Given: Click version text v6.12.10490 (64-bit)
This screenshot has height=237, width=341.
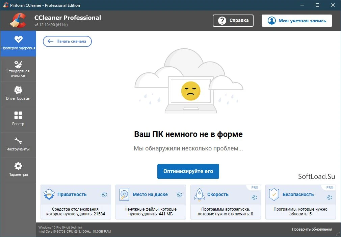Looking at the screenshot, I should pos(51,25).
